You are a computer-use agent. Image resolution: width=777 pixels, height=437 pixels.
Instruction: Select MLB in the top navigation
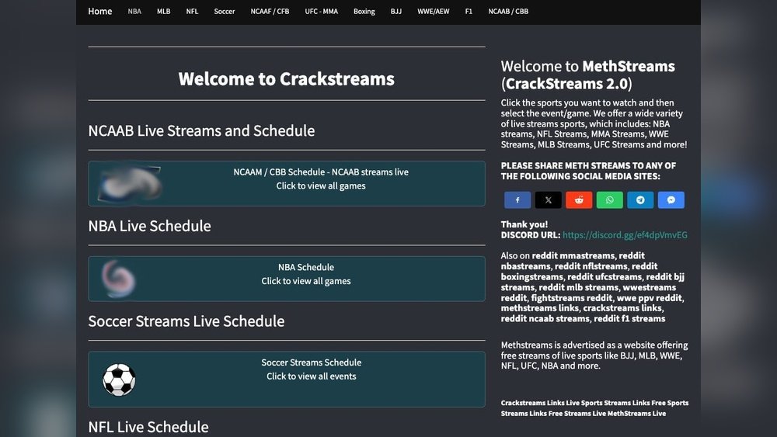click(163, 12)
